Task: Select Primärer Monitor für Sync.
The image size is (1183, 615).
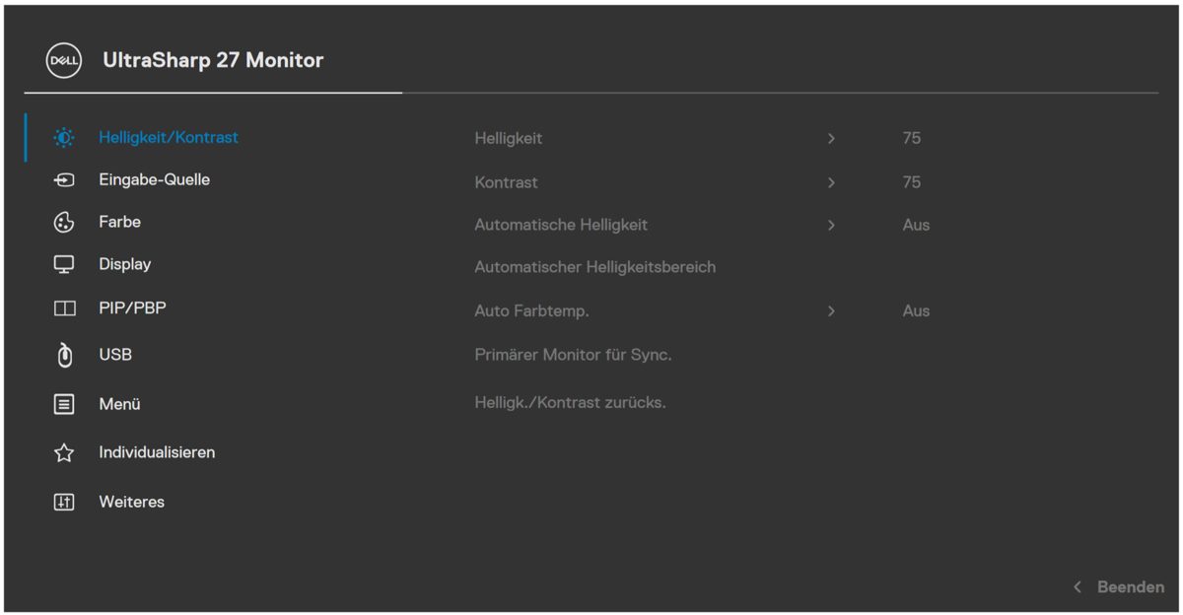Action: point(573,355)
